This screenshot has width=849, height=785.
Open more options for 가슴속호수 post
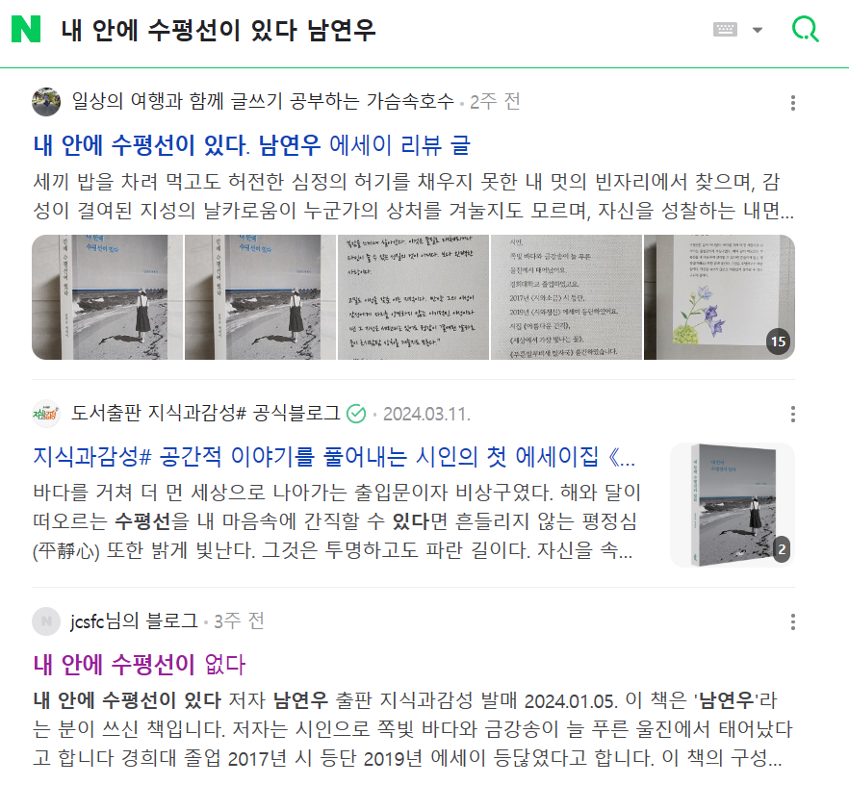[x=793, y=103]
